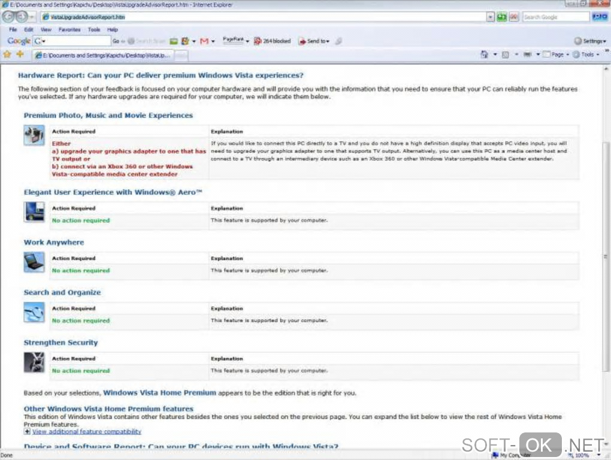Open the address bar history dropdown
611x460 pixels.
pyautogui.click(x=490, y=17)
